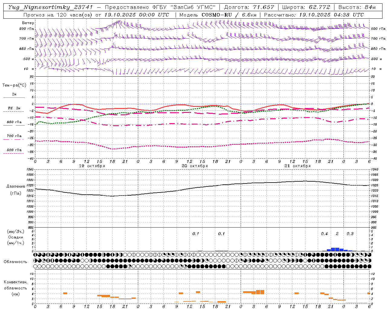Click the Долгота: 71.657 header field
Image resolution: width=387 pixels, height=309 pixels.
point(249,7)
